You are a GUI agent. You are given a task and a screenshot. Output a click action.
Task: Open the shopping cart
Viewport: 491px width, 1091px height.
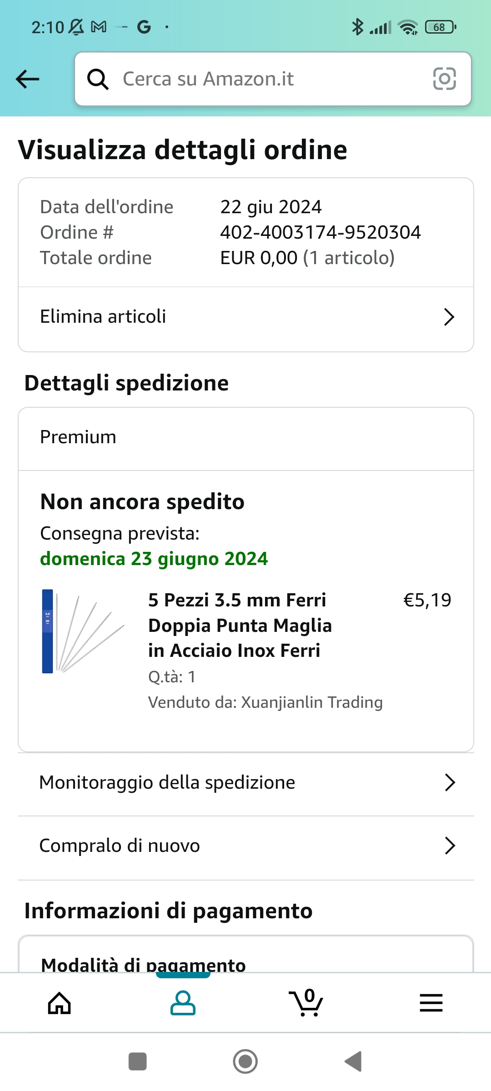[x=306, y=1003]
